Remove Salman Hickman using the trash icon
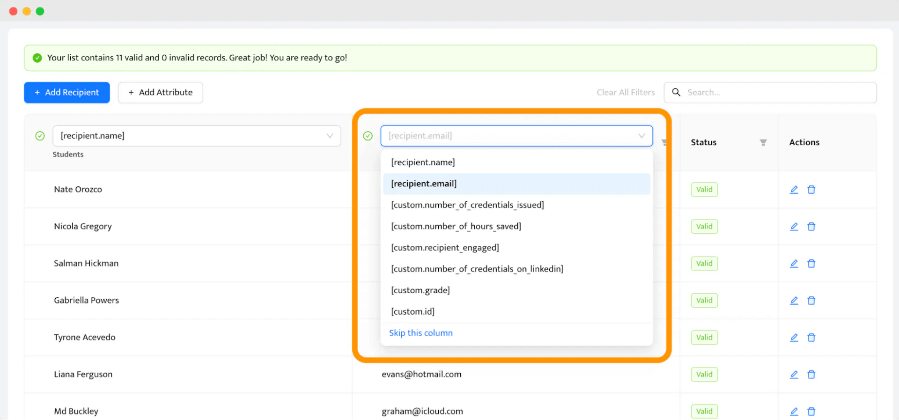 click(811, 264)
